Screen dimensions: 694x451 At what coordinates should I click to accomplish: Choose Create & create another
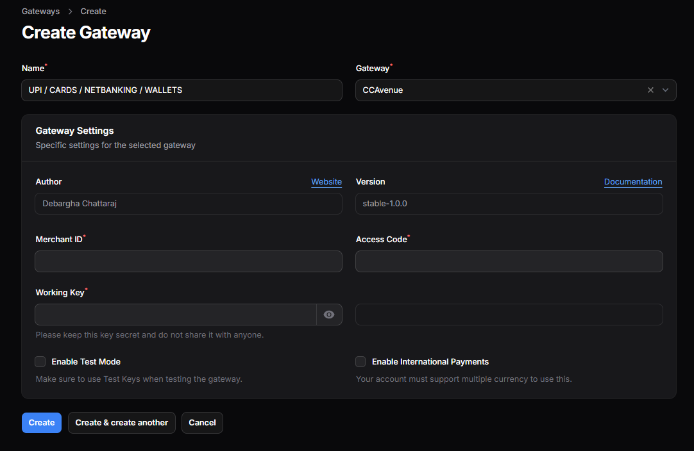pos(121,422)
